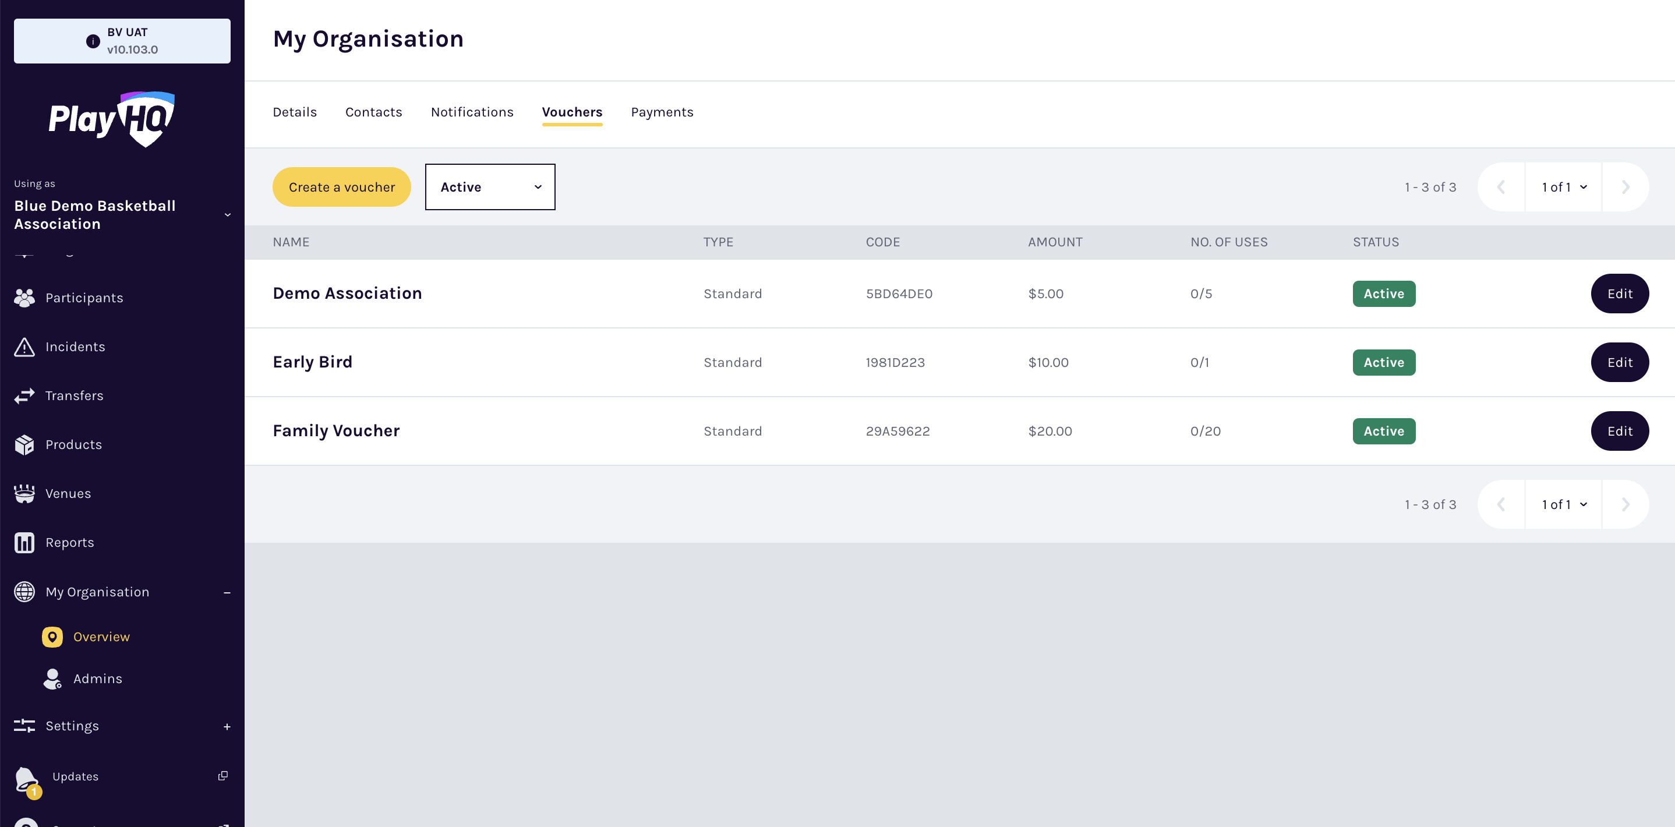
Task: Click the Updates bell icon
Action: point(27,779)
